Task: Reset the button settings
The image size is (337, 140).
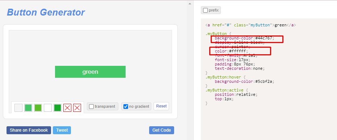Action: click(161, 106)
